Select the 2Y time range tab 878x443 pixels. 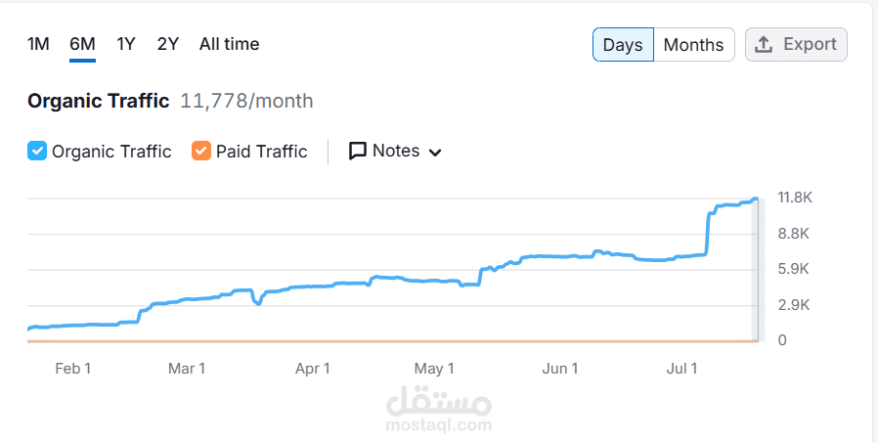pyautogui.click(x=168, y=44)
